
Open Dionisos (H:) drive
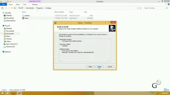(11, 47)
